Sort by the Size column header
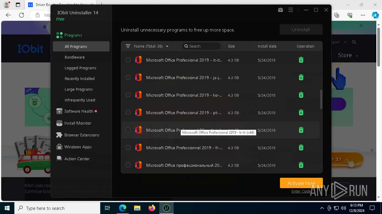 [x=231, y=46]
